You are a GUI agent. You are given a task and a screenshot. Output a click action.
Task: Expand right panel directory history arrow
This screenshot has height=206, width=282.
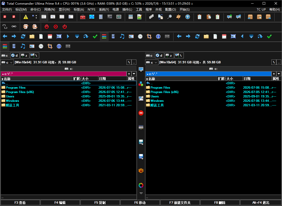pos(279,74)
